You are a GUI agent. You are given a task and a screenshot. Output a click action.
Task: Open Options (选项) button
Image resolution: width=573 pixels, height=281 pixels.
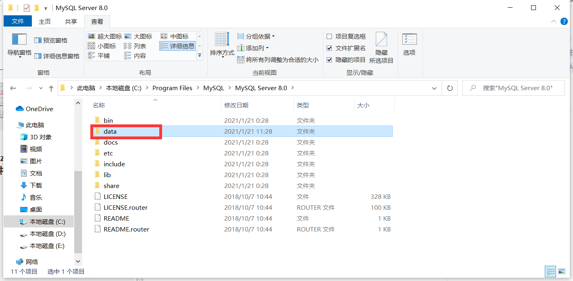point(409,45)
